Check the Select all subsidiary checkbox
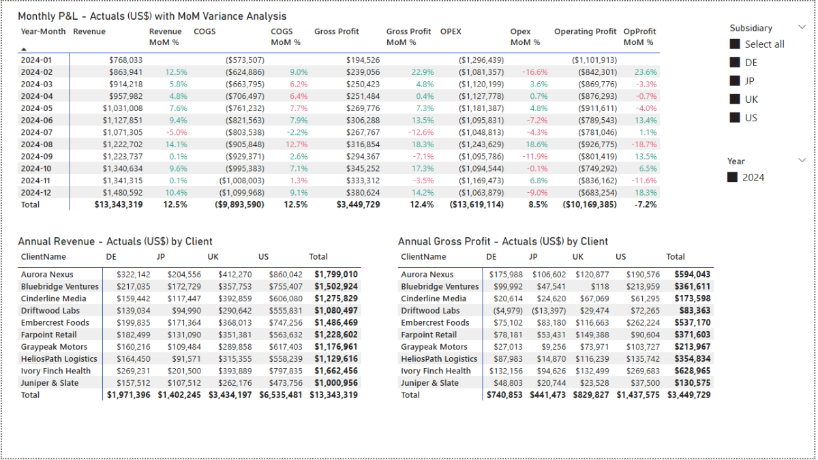This screenshot has height=460, width=818. (x=735, y=44)
